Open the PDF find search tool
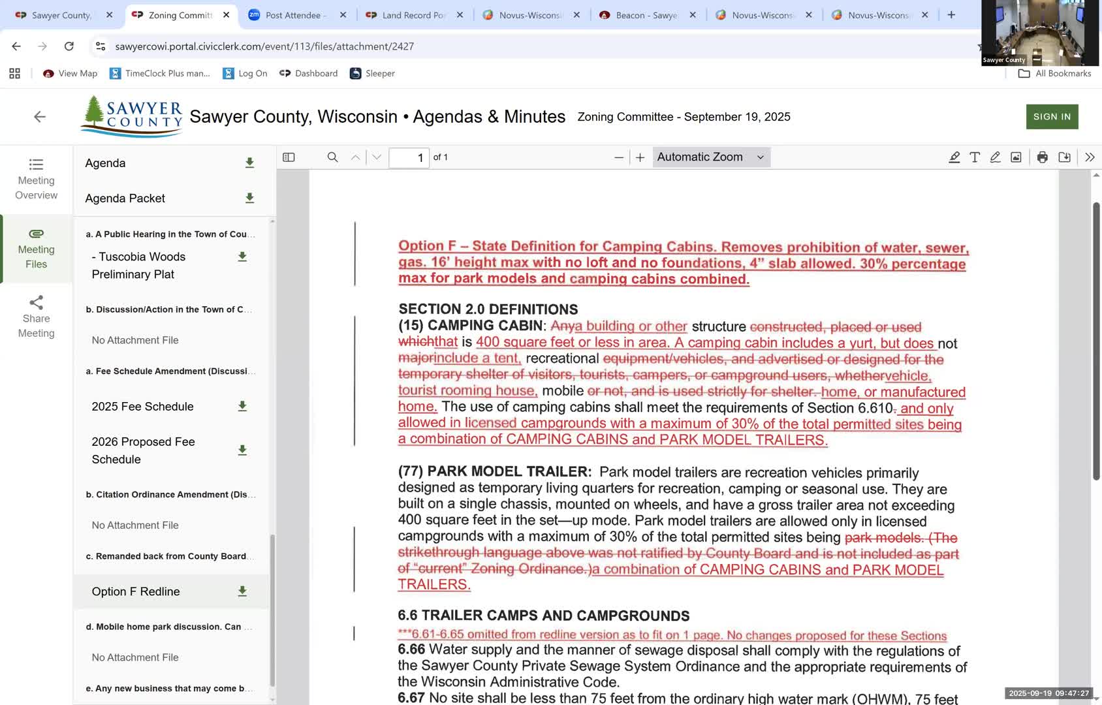 coord(332,157)
